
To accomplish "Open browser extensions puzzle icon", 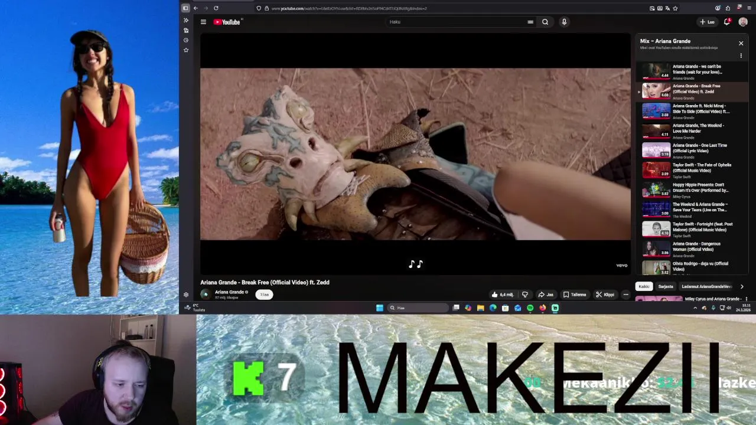I will click(728, 8).
